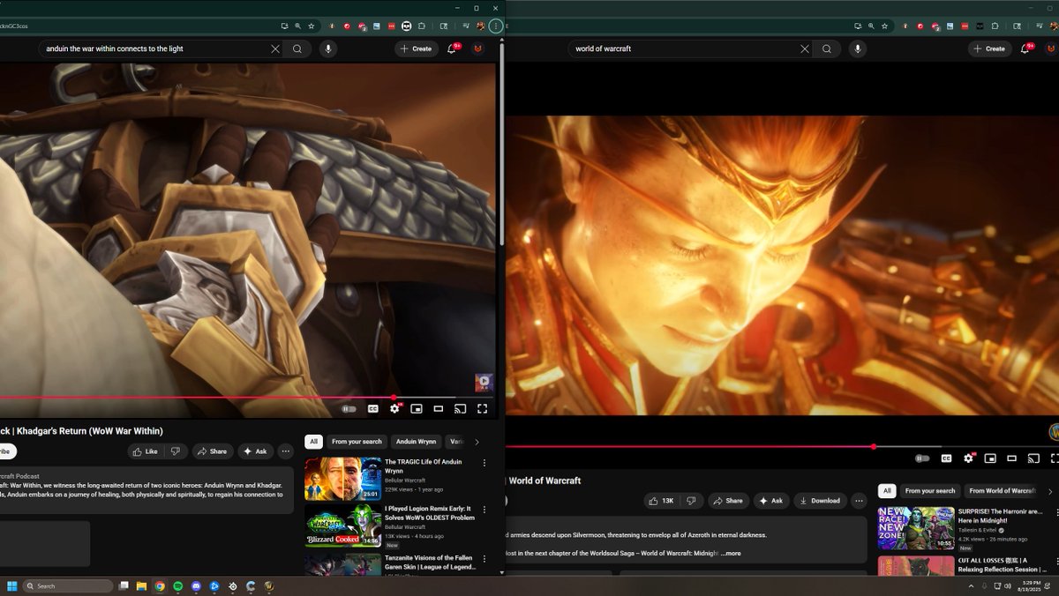Run search for 'anduin the war within' query

point(297,49)
